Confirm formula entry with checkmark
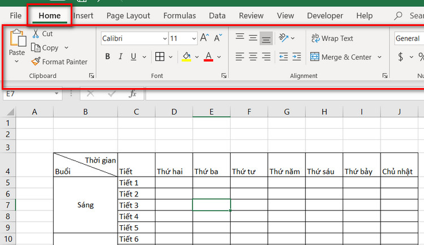Screen dimensions: 424x245 (111, 94)
